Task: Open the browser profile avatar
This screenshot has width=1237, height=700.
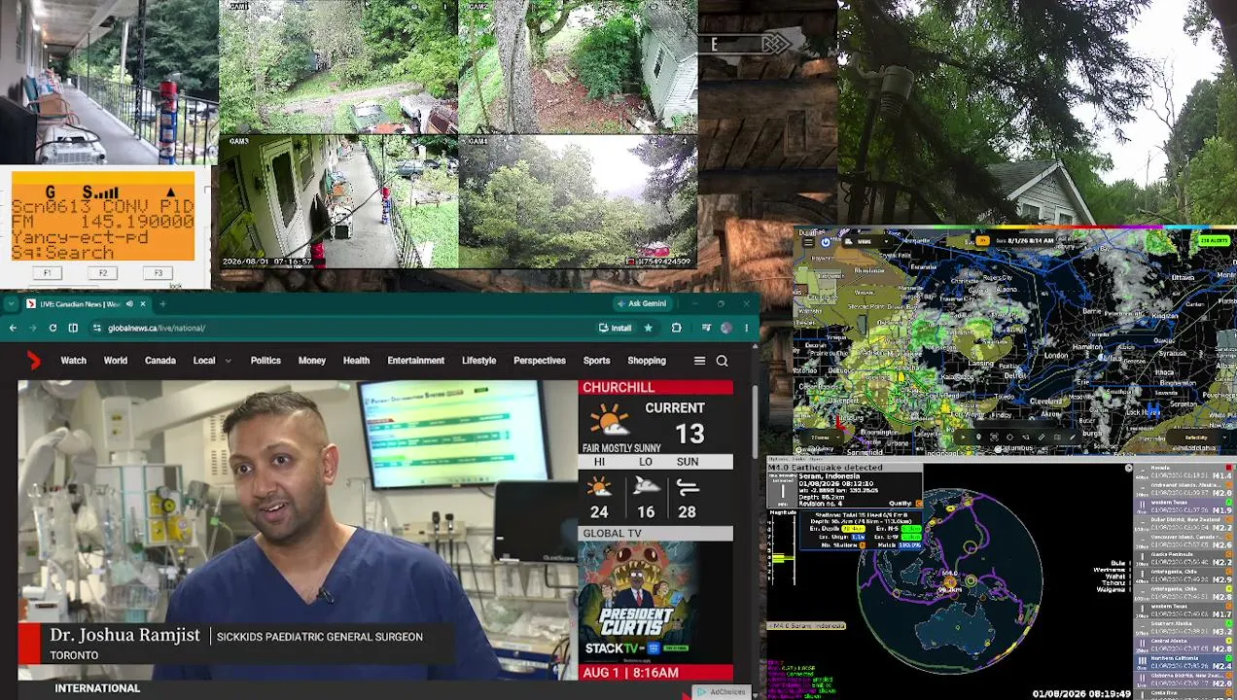Action: pyautogui.click(x=726, y=329)
